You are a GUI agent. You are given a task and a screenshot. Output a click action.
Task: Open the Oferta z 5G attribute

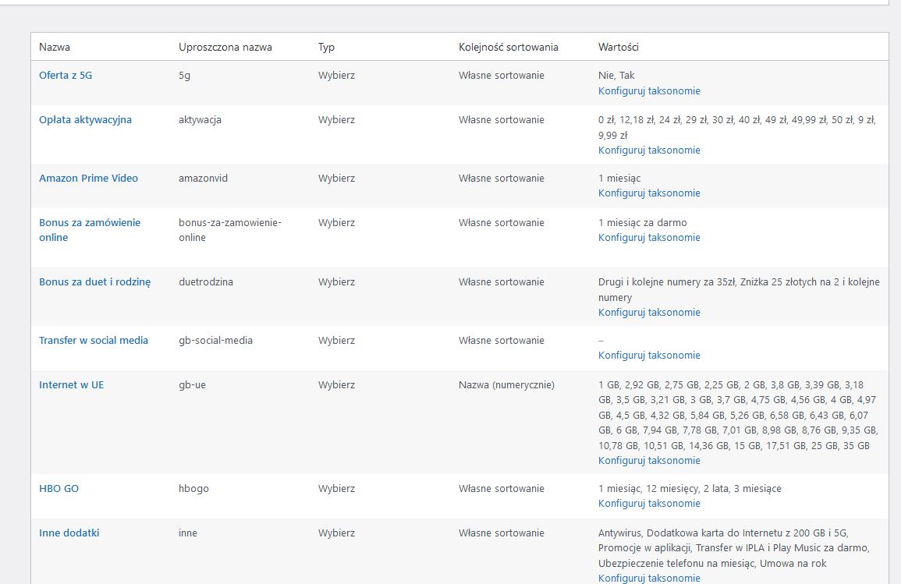pyautogui.click(x=66, y=75)
